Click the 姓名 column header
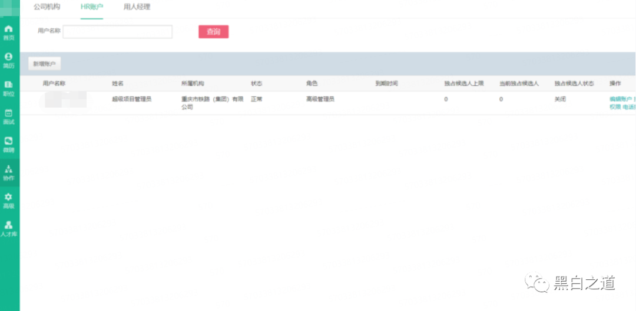The image size is (636, 311). click(x=118, y=83)
